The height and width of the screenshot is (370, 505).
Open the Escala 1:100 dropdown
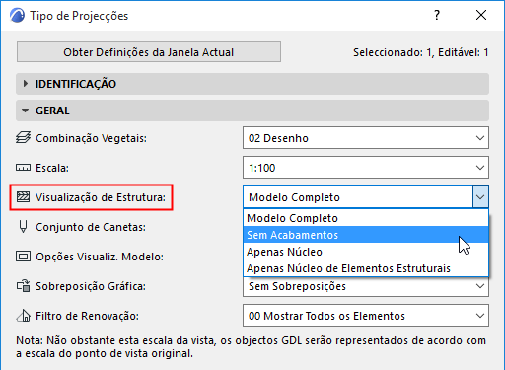pos(366,168)
